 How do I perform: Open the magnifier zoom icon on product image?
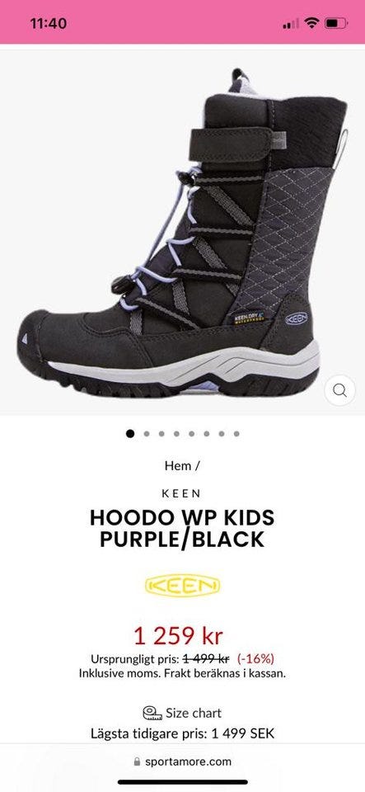pyautogui.click(x=339, y=390)
